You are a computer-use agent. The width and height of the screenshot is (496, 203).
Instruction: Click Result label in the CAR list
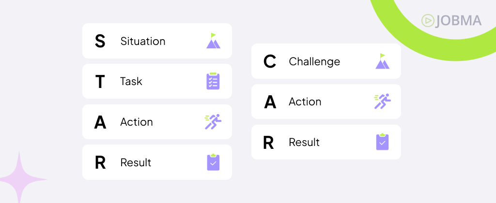coord(304,142)
